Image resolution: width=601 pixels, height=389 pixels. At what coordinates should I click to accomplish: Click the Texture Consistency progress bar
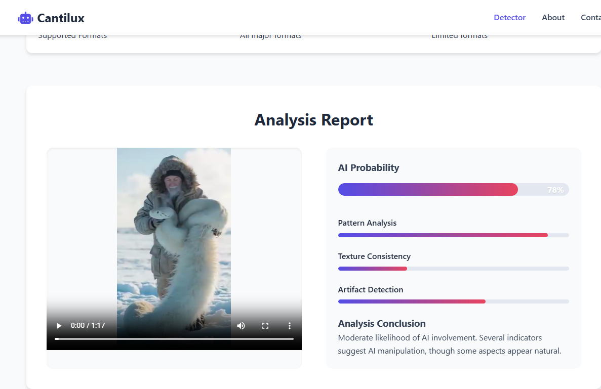click(x=453, y=269)
